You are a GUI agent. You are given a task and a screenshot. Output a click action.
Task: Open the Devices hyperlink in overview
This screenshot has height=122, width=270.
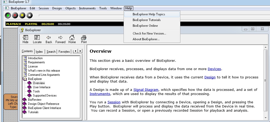214,69
